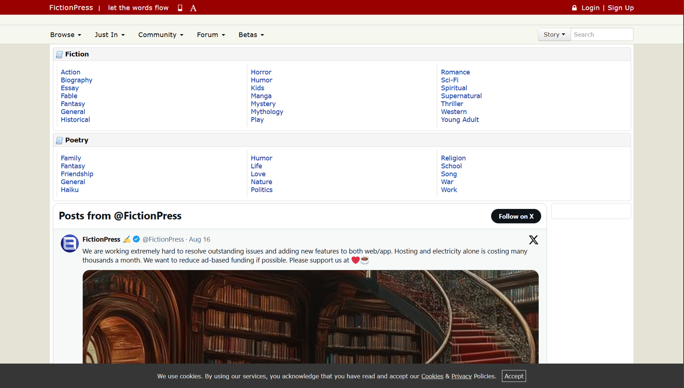Image resolution: width=684 pixels, height=388 pixels.
Task: Open the Kids fiction category
Action: point(257,88)
